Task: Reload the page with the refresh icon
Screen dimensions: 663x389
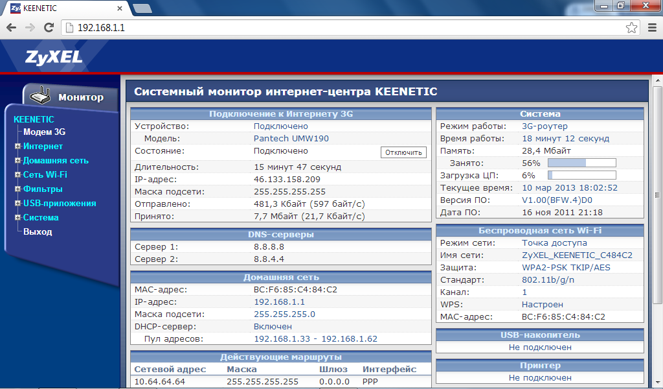Action: pyautogui.click(x=49, y=27)
